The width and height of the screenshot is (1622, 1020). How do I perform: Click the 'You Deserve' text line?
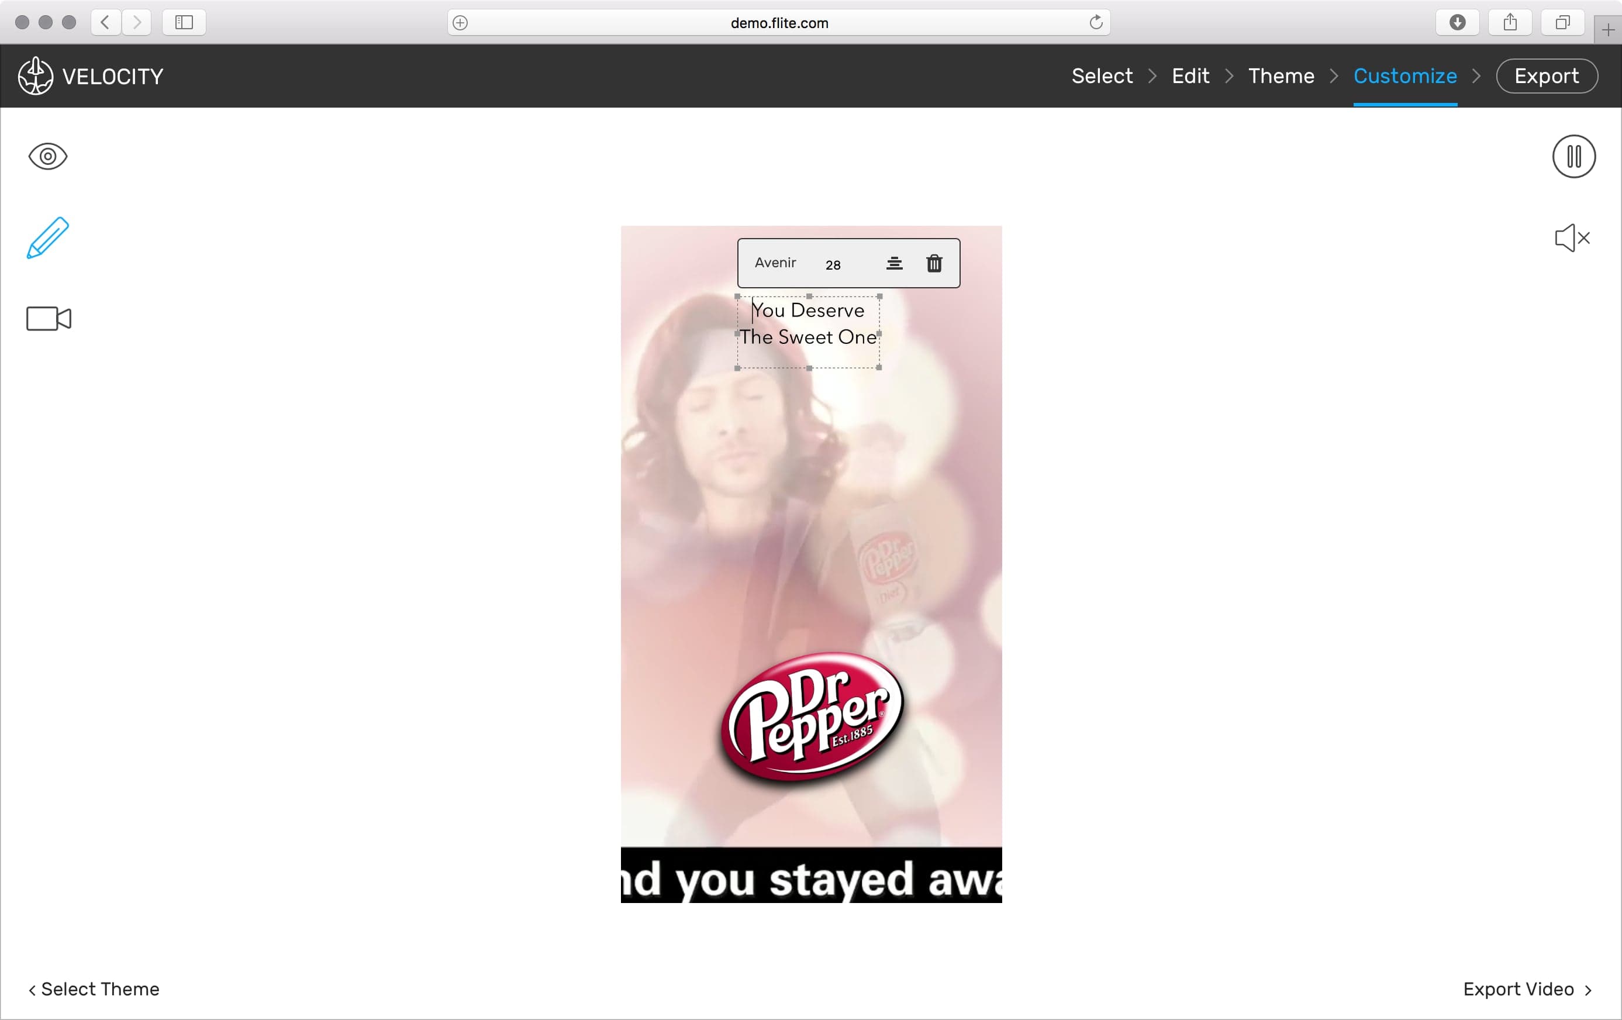coord(807,310)
